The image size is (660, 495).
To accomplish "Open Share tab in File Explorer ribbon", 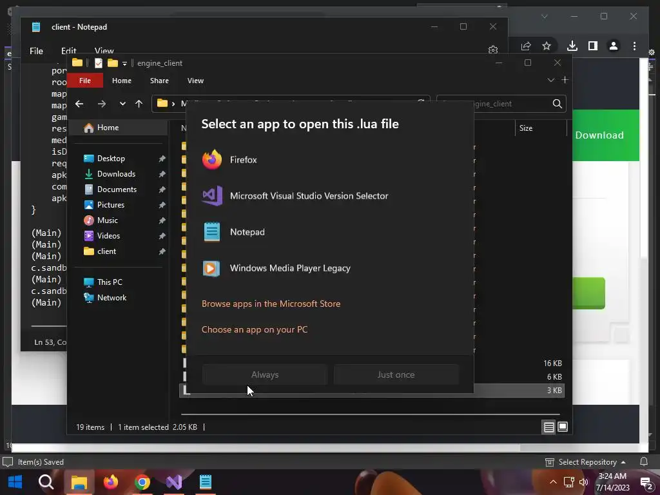I will (x=159, y=81).
